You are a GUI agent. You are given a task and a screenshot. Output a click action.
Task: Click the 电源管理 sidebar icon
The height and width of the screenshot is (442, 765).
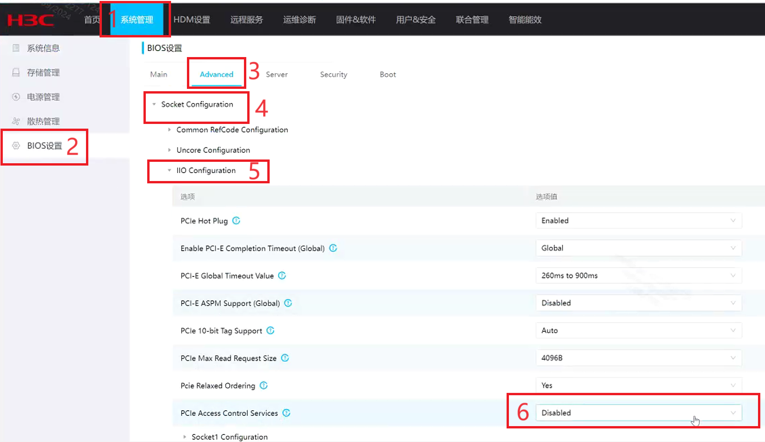pyautogui.click(x=16, y=97)
